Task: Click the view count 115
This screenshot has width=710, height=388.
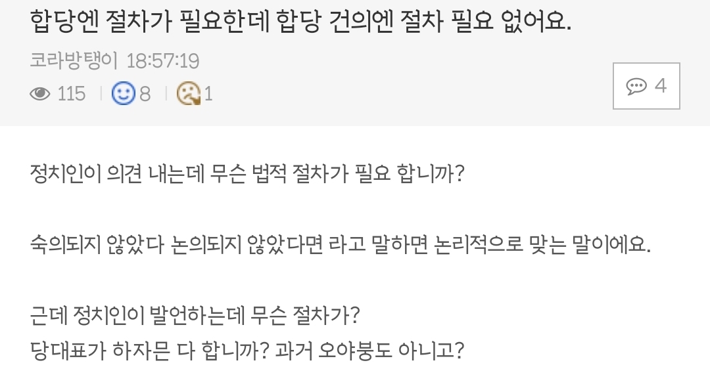Action: (x=72, y=94)
